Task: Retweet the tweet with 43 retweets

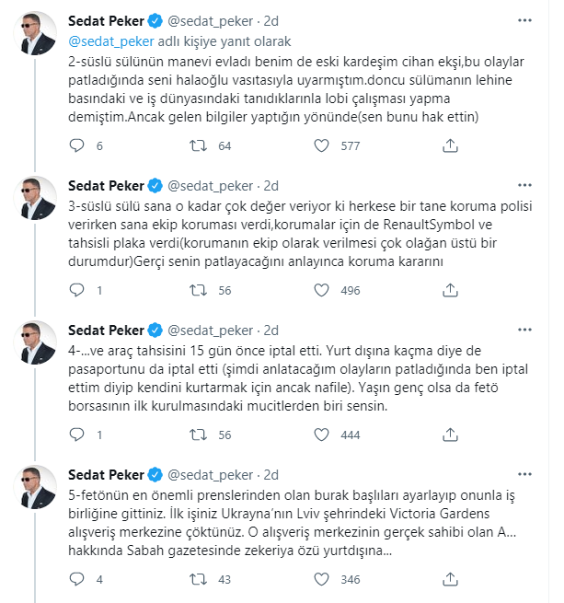Action: pos(197,580)
